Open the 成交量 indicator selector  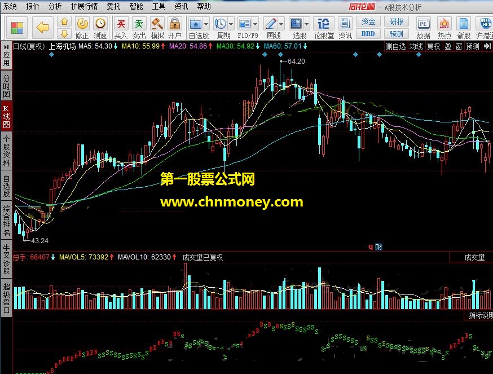(474, 257)
